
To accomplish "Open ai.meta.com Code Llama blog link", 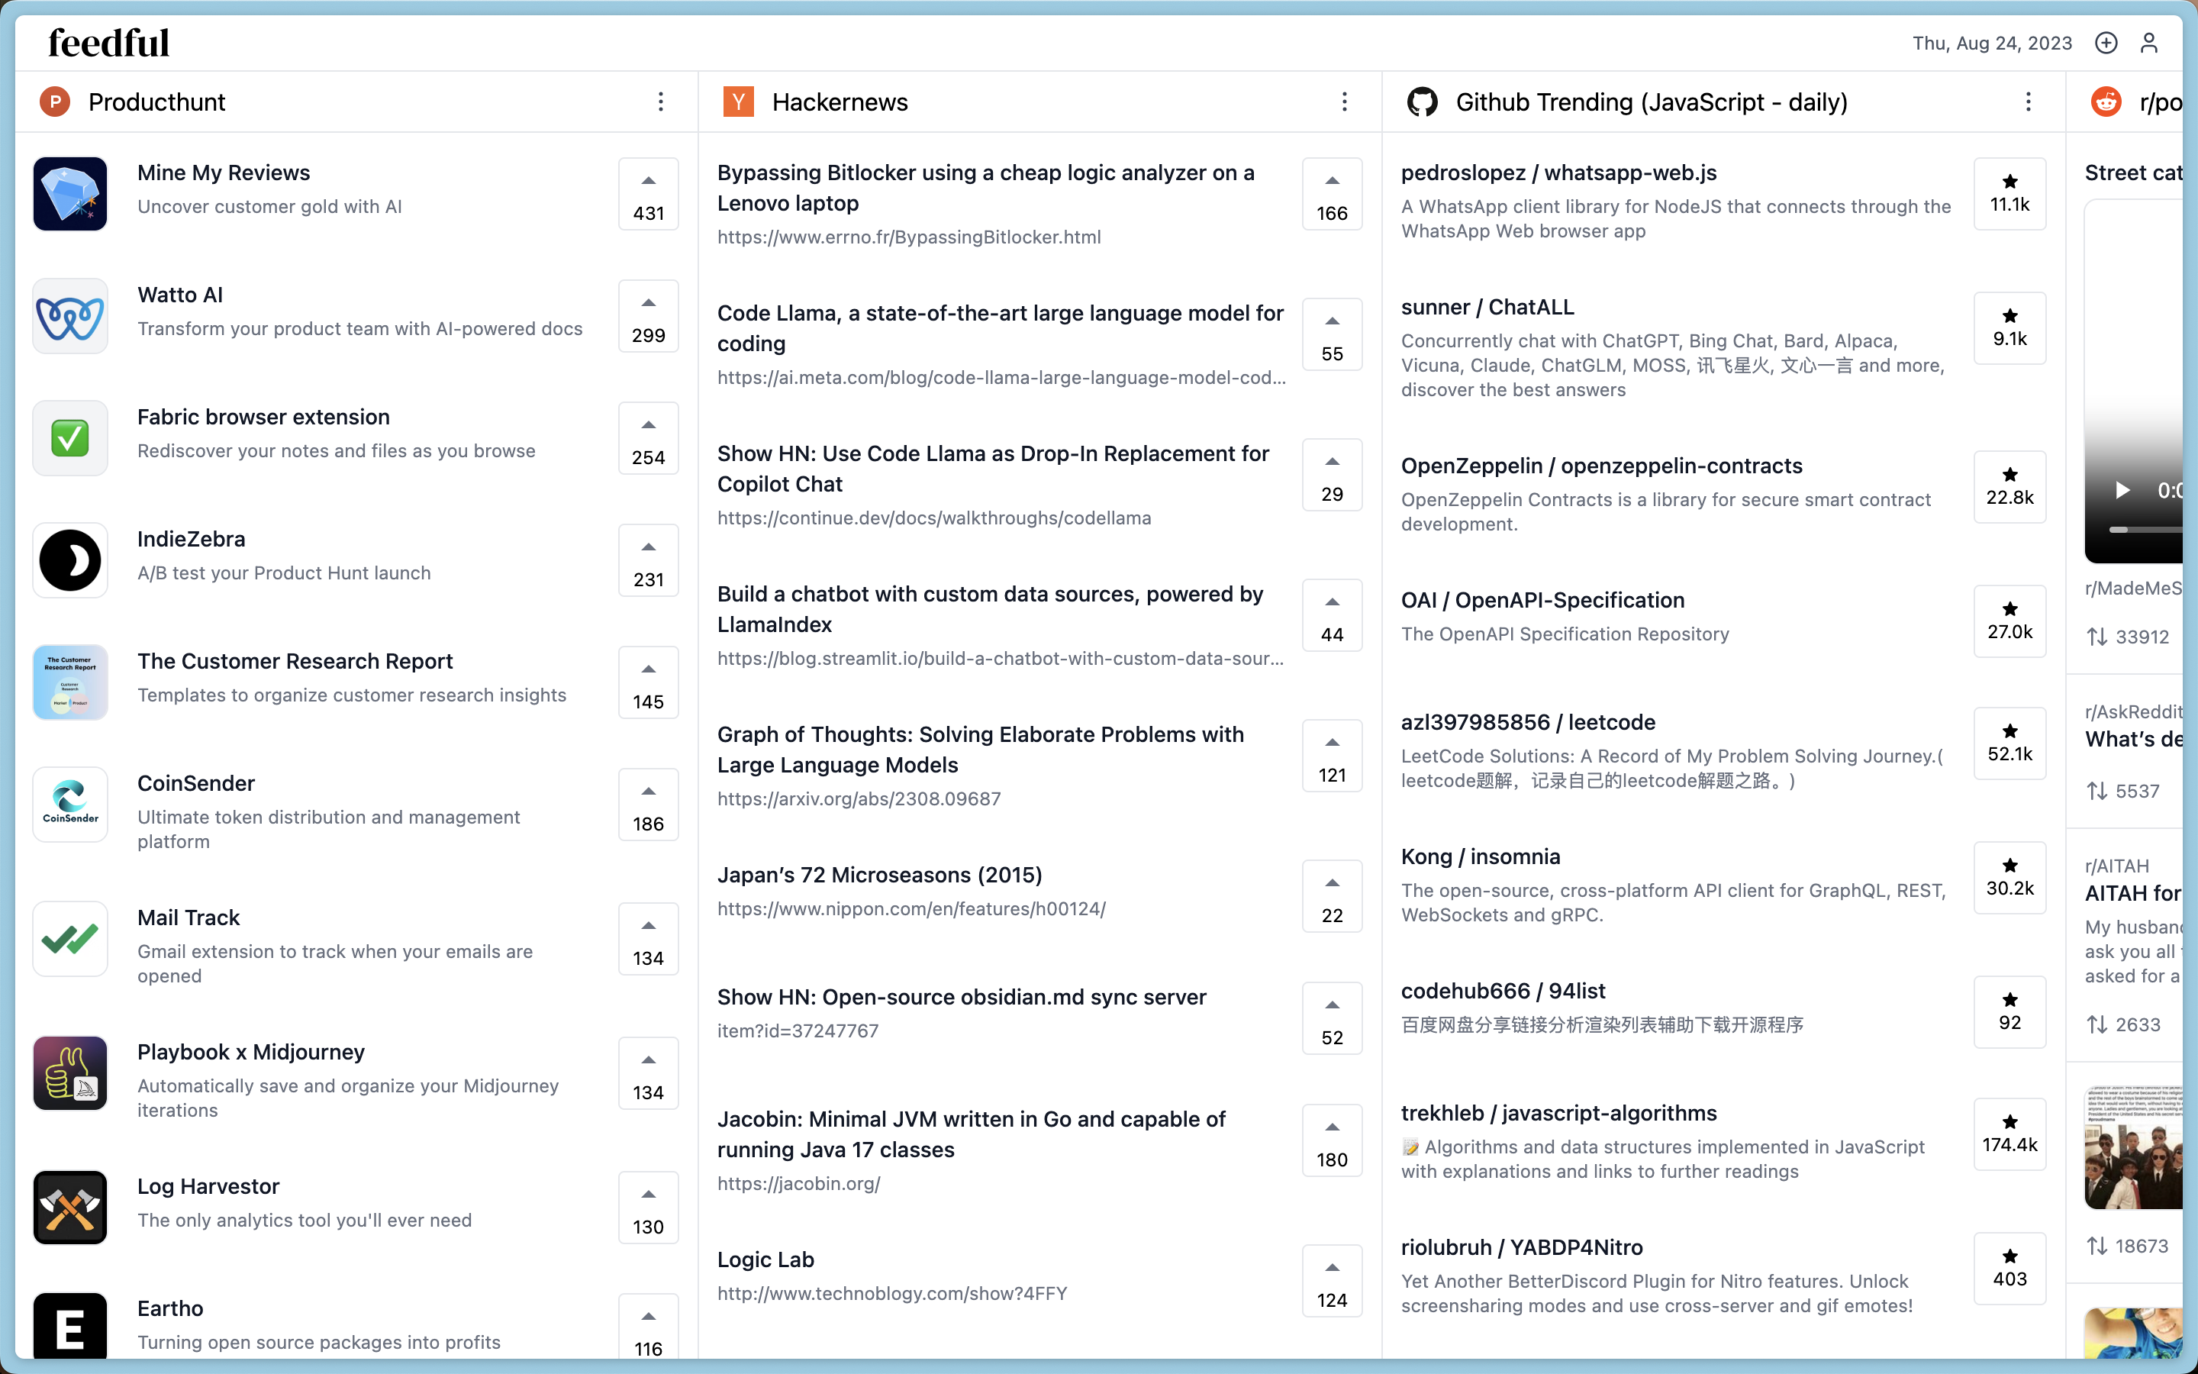I will tap(1001, 377).
